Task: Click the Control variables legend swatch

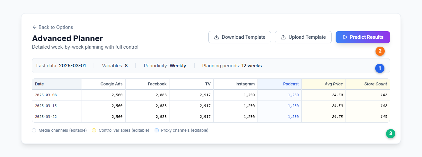Action: 94,130
